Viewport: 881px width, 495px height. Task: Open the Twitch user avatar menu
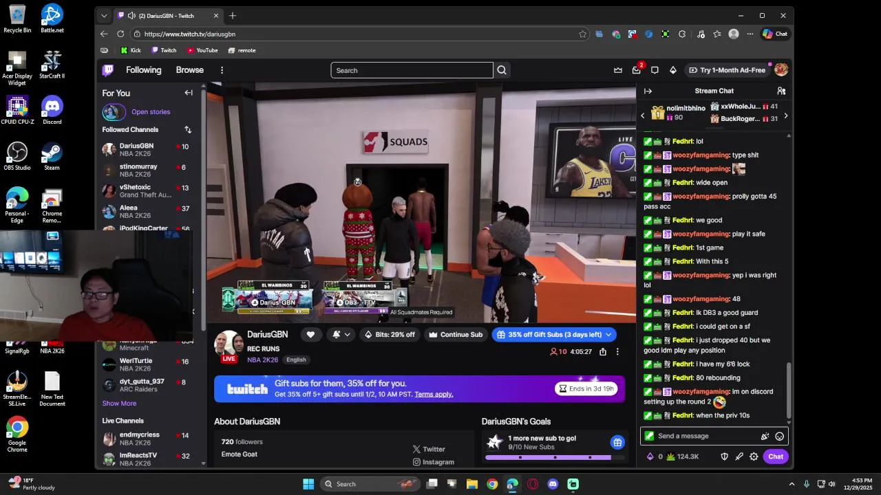coord(781,70)
